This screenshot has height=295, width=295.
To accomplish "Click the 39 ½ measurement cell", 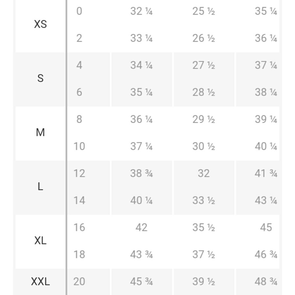I will pyautogui.click(x=204, y=281).
